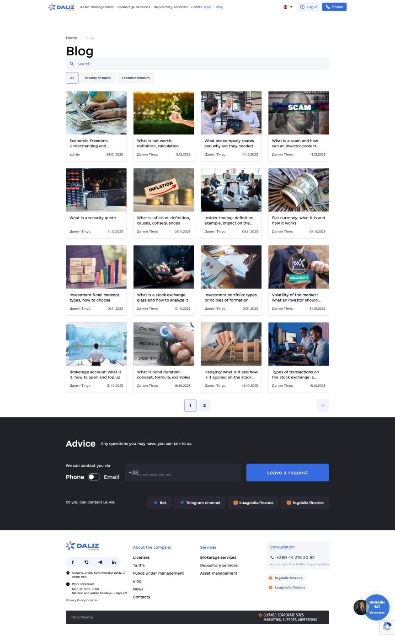
Task: Open LinkedIn social icon in footer
Action: click(x=114, y=562)
